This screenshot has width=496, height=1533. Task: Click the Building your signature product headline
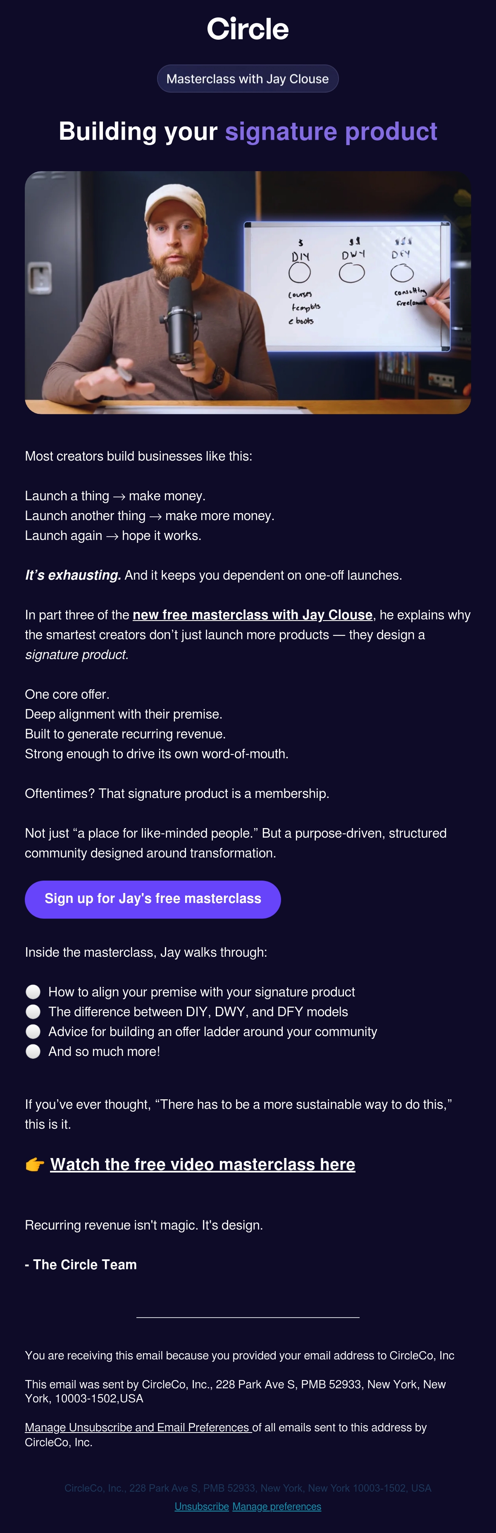coord(248,131)
